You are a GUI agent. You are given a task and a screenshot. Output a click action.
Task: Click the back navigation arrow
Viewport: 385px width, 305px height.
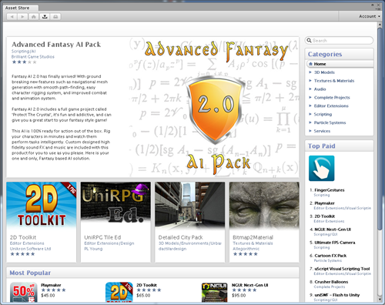[x=12, y=17]
